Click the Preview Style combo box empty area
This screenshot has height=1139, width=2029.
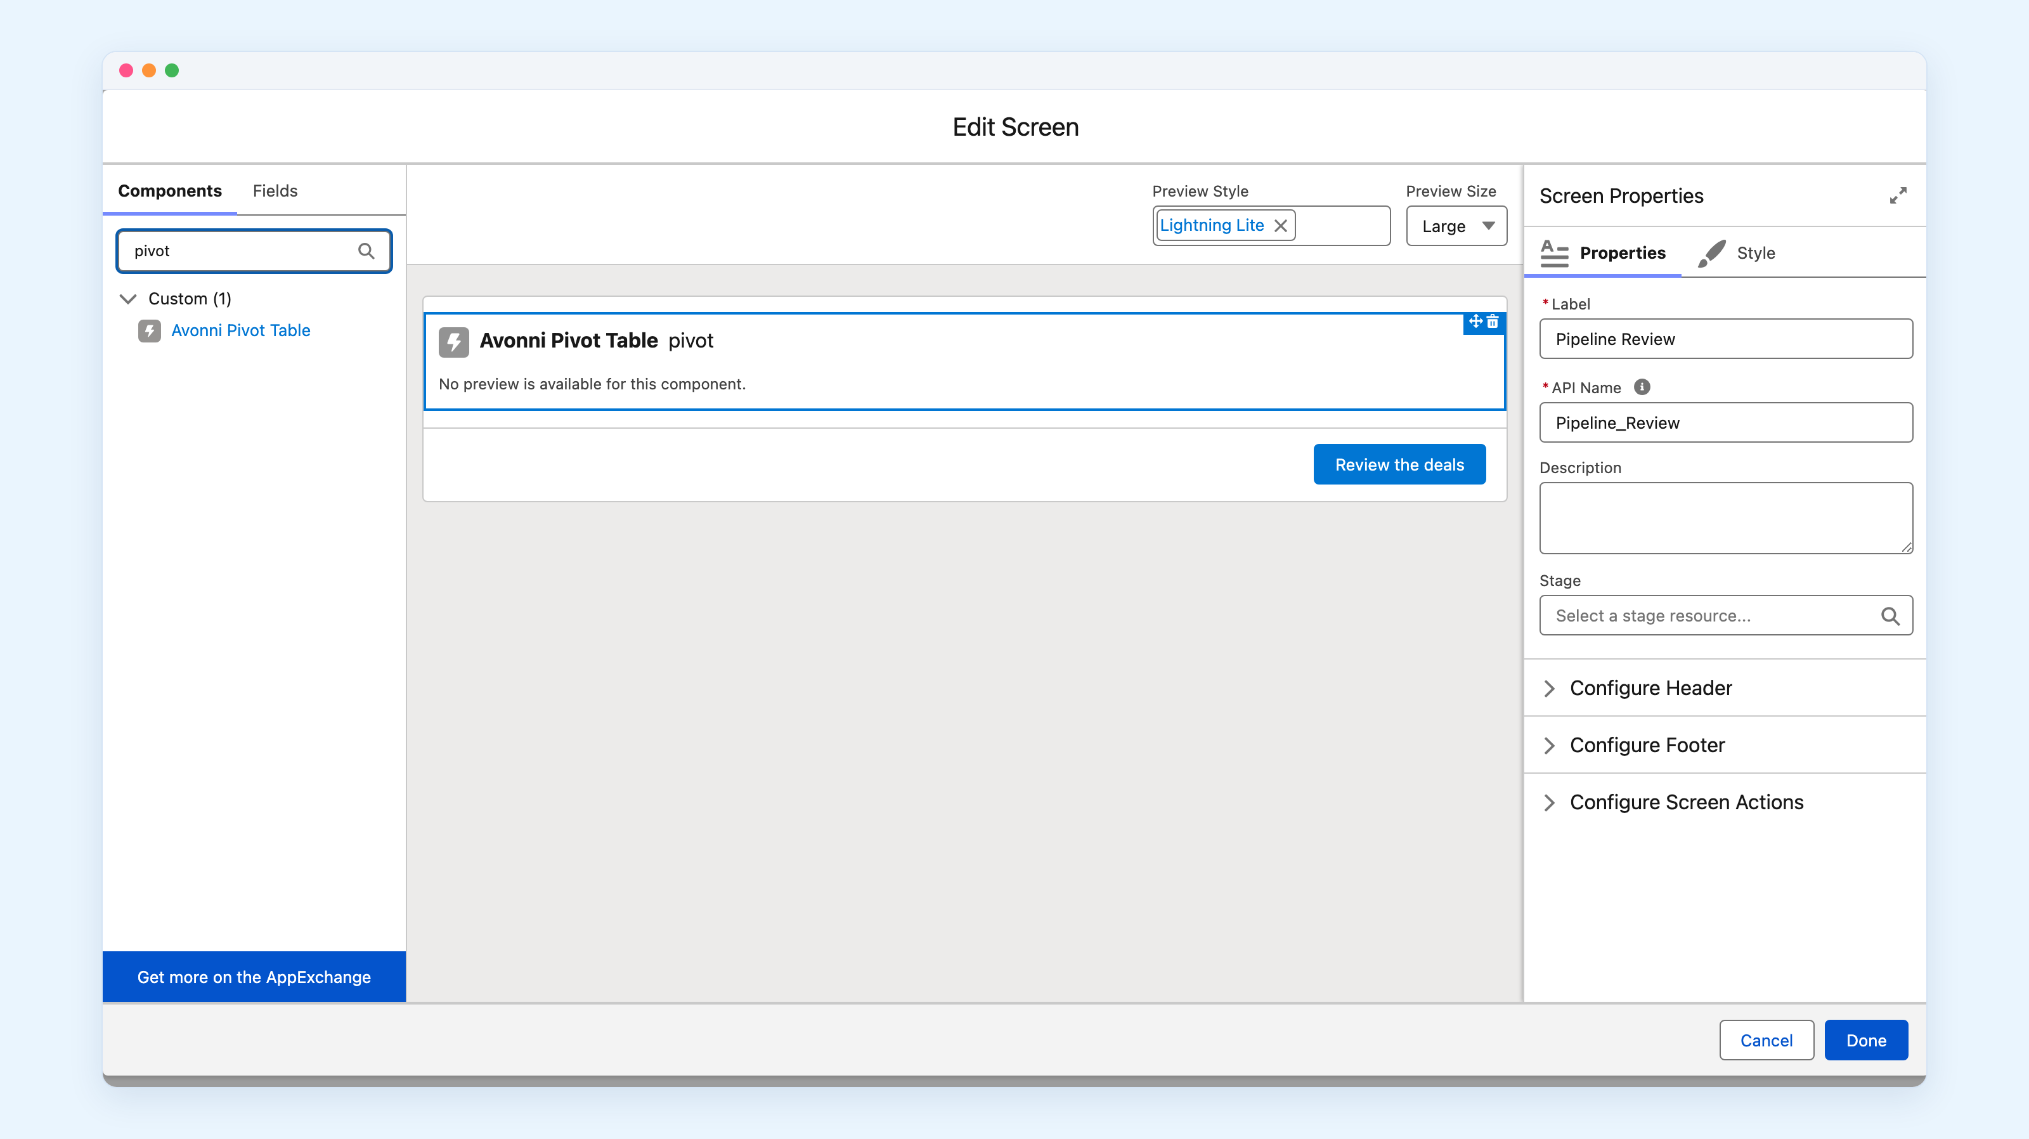click(1342, 226)
